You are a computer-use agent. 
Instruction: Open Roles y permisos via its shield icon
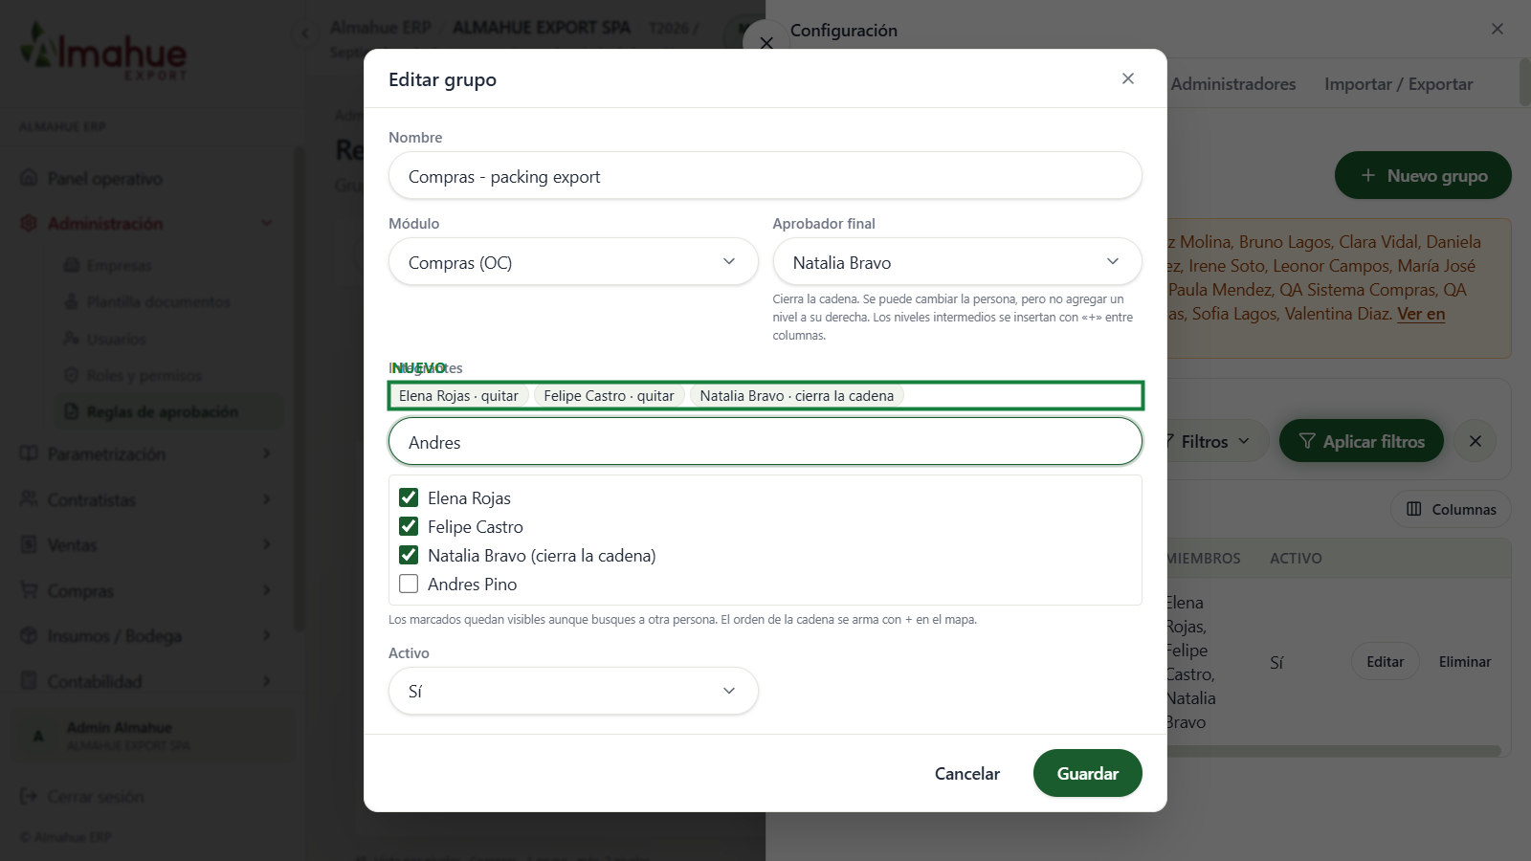tap(71, 375)
